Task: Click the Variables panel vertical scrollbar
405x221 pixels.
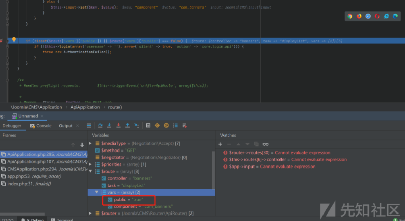Action: [x=213, y=170]
